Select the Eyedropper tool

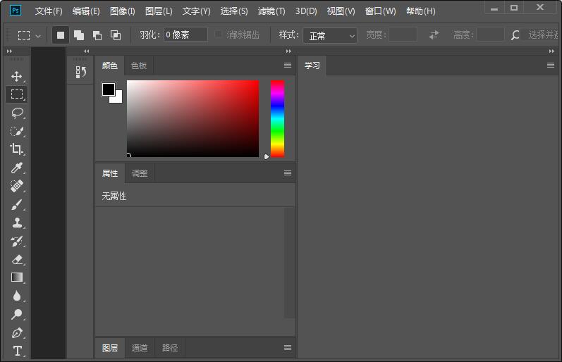tap(17, 168)
